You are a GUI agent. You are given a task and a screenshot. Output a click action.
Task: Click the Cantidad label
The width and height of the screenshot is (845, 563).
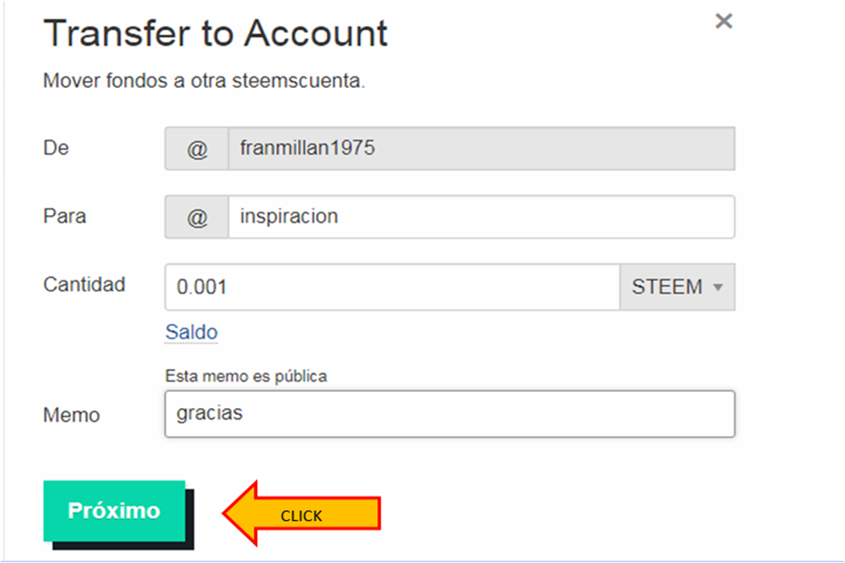(84, 284)
